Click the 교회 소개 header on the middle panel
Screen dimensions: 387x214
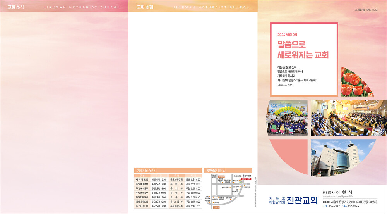(x=145, y=7)
